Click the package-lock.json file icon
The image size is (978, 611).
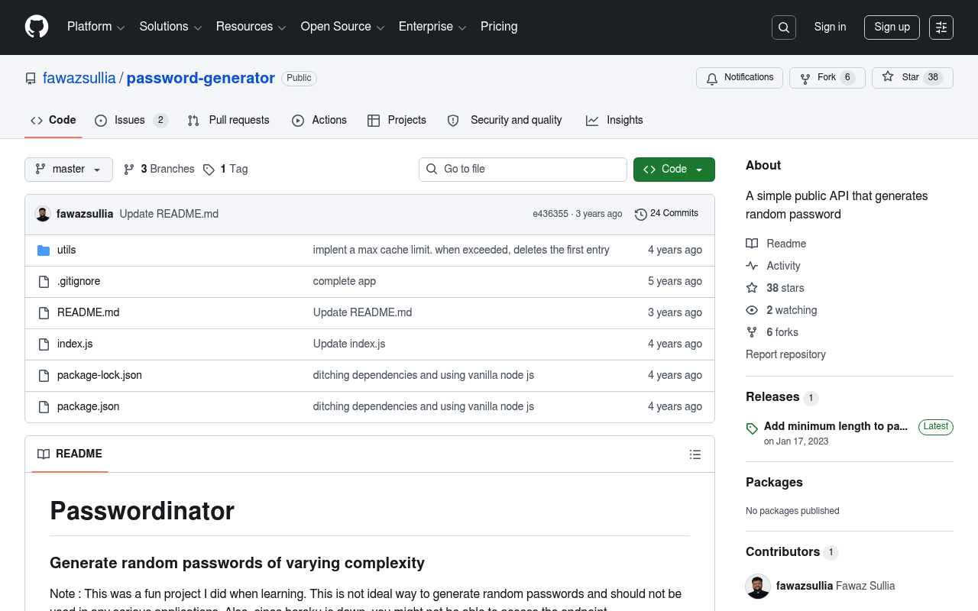click(x=44, y=376)
